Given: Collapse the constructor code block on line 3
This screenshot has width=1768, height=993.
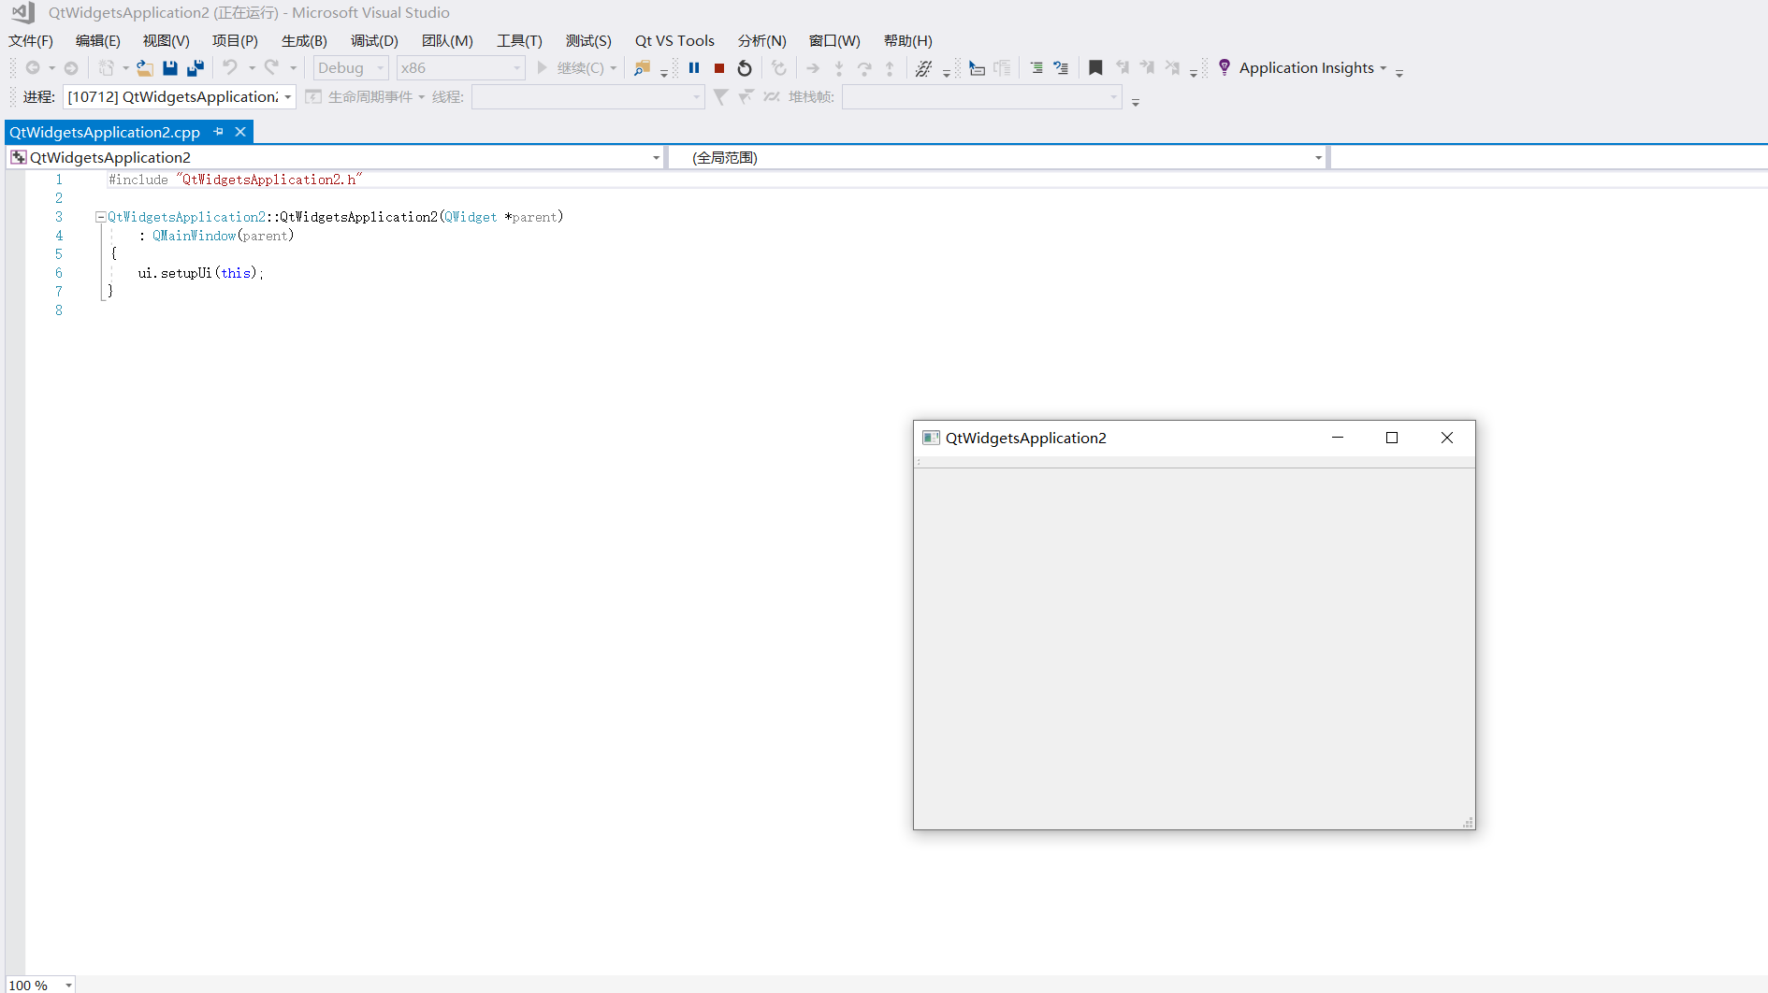Looking at the screenshot, I should 100,216.
